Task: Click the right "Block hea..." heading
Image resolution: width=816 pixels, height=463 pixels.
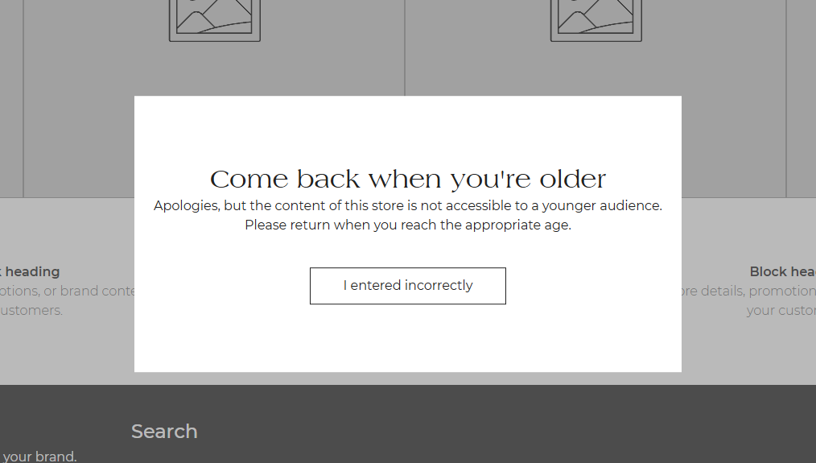Action: coord(782,272)
